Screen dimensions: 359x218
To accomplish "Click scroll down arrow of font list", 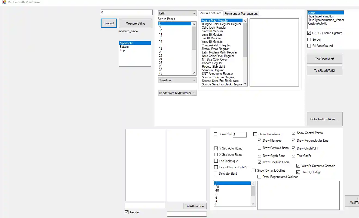I will [245, 84].
